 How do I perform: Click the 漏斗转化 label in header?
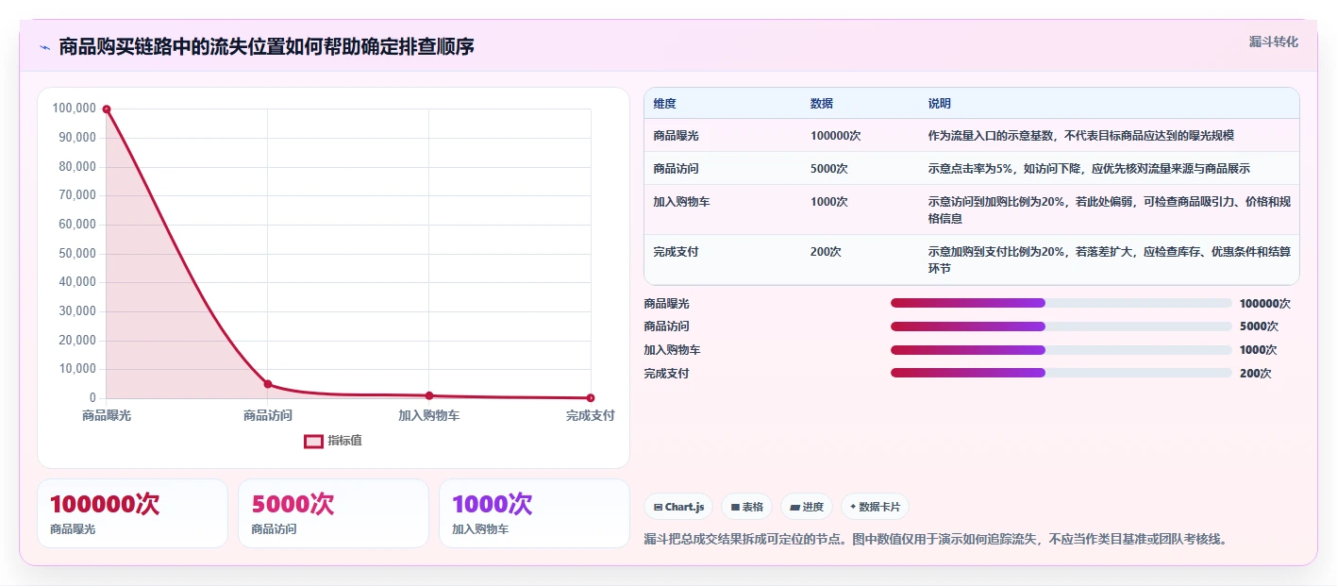[x=1273, y=42]
